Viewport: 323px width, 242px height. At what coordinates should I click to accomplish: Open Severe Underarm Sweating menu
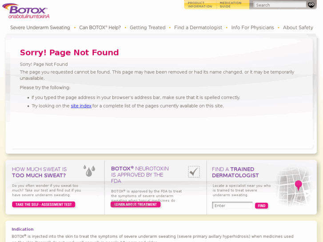(x=40, y=28)
